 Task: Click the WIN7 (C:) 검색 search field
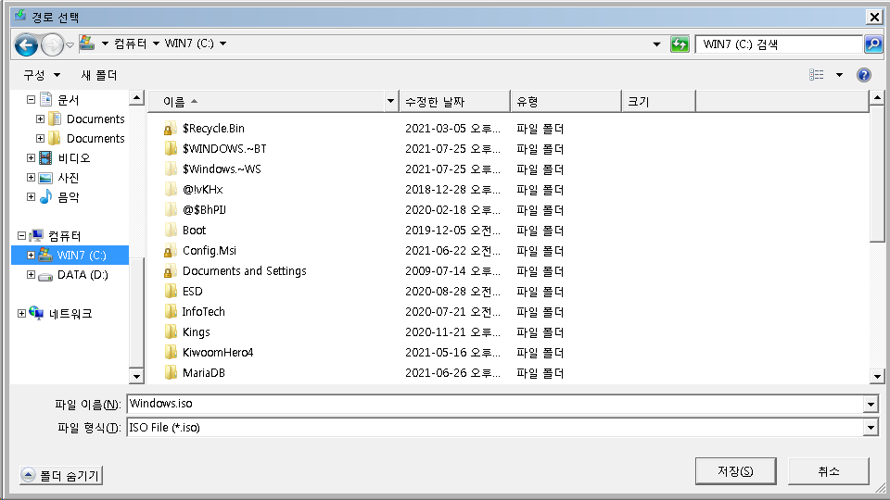[779, 44]
